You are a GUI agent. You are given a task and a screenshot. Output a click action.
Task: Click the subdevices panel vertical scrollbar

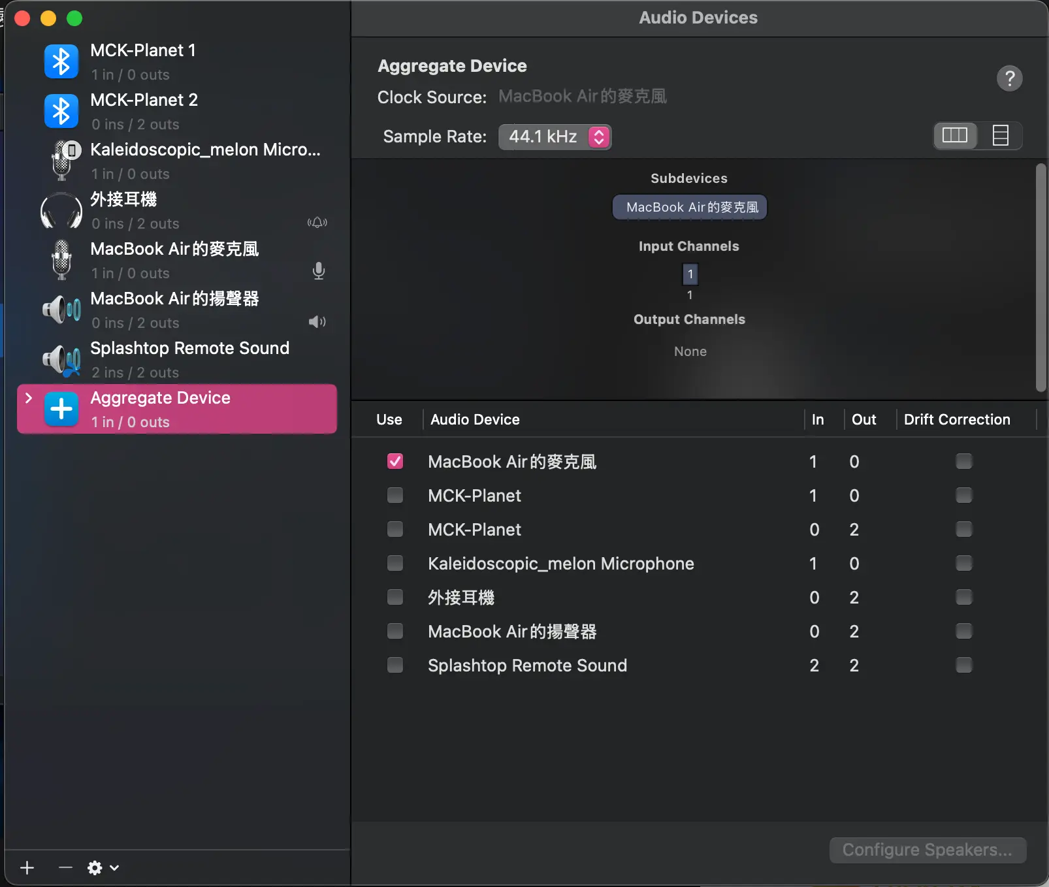pos(1041,278)
